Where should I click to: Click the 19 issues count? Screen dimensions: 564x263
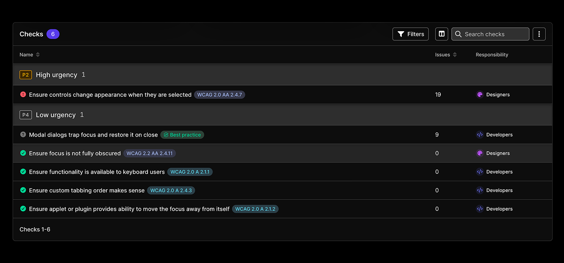click(438, 95)
